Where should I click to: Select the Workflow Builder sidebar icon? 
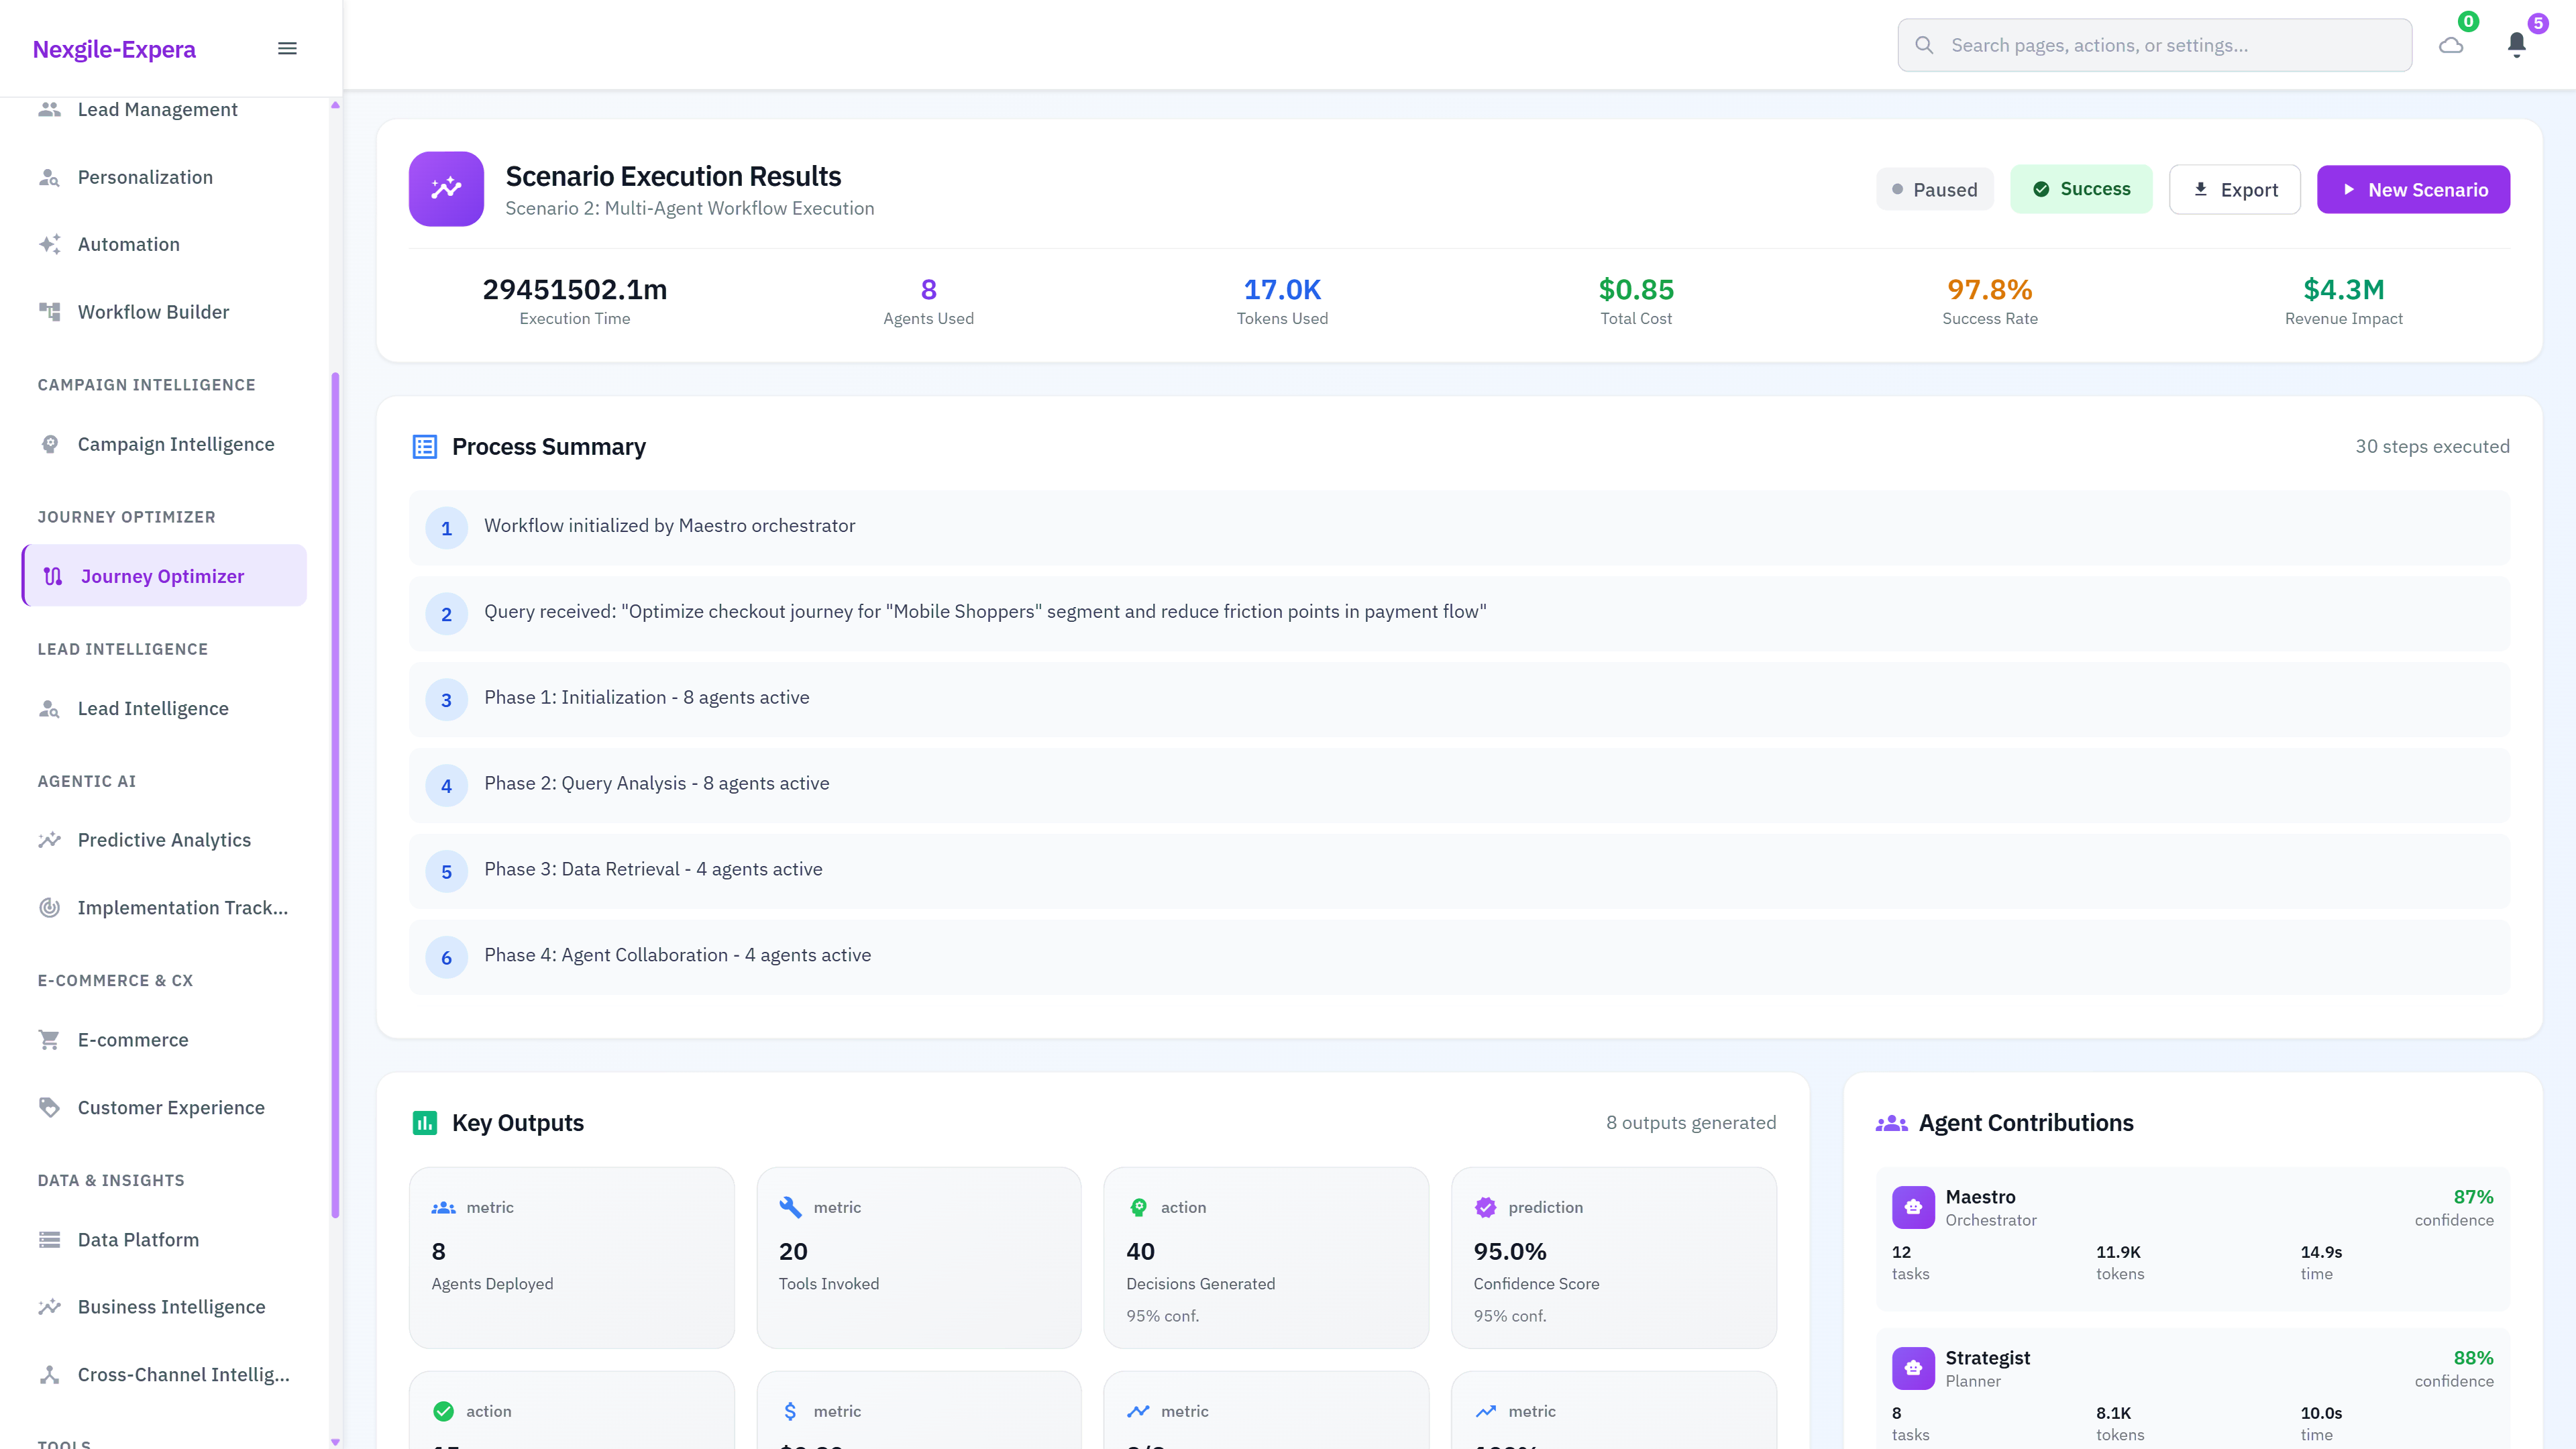[51, 311]
